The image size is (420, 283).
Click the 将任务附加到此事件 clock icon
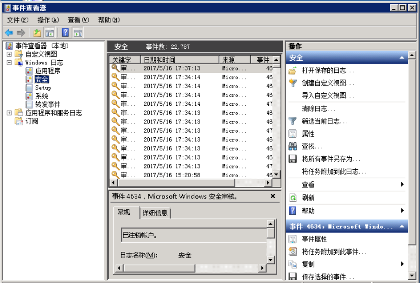(293, 251)
